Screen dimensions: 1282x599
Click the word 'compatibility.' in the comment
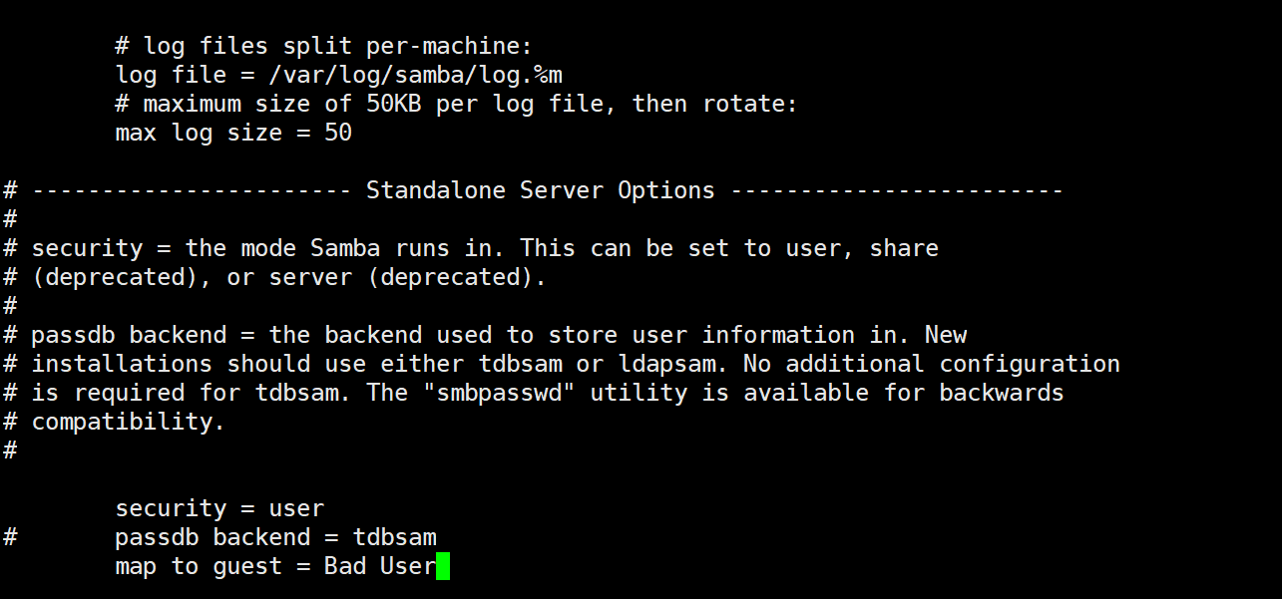[129, 422]
